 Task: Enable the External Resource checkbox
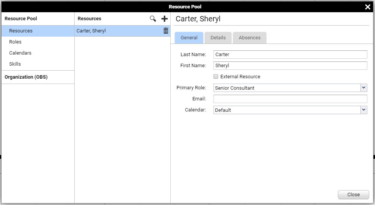coord(216,76)
